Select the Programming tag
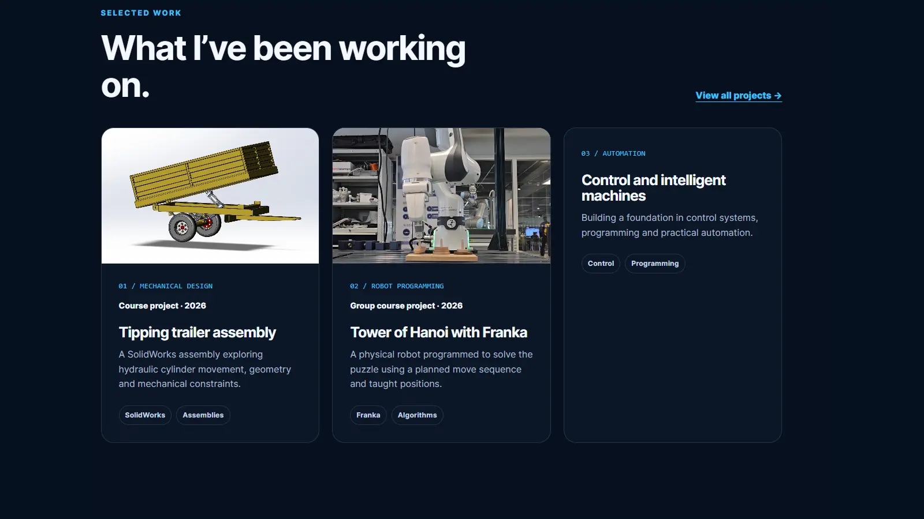The height and width of the screenshot is (519, 924). pos(655,264)
